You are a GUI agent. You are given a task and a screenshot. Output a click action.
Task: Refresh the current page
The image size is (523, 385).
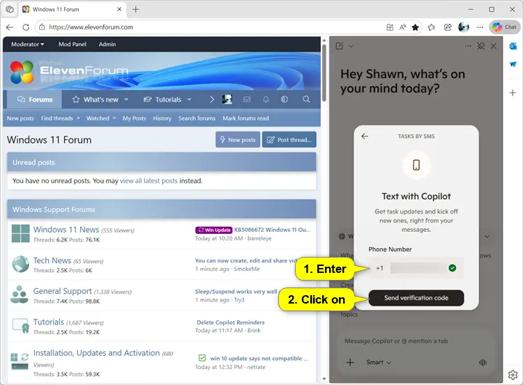26,27
